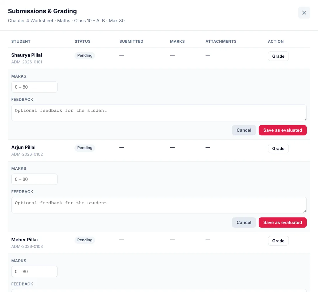Click Grade button for Meher Pillai

point(278,241)
